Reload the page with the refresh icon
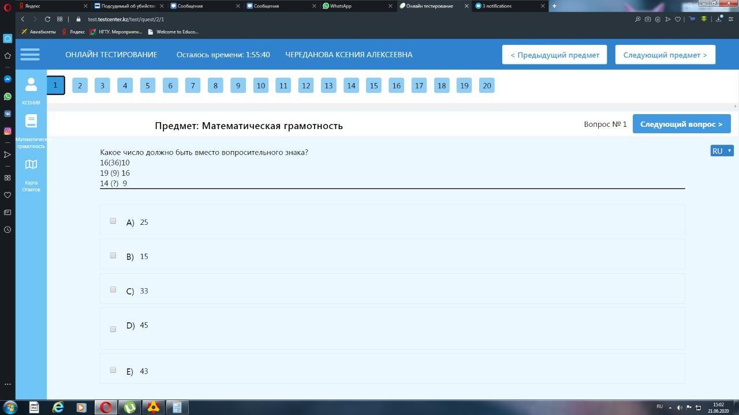The image size is (739, 415). point(47,19)
